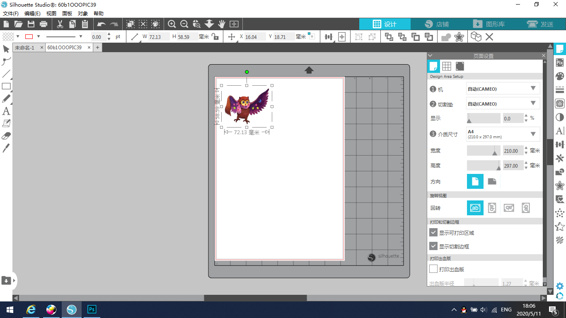
Task: Zoom out with the magnifier minus
Action: click(x=184, y=24)
